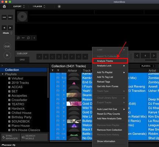Collapse the waveform tool arrow
159x147 pixels.
34,38
